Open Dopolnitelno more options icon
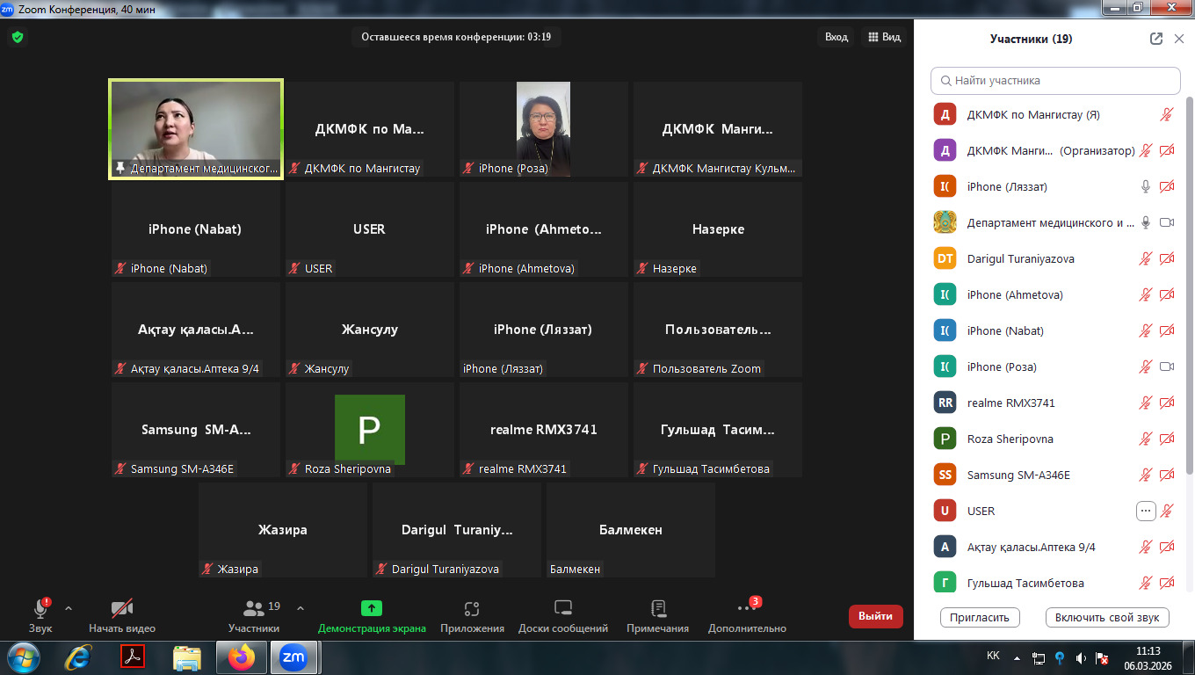 tap(746, 608)
